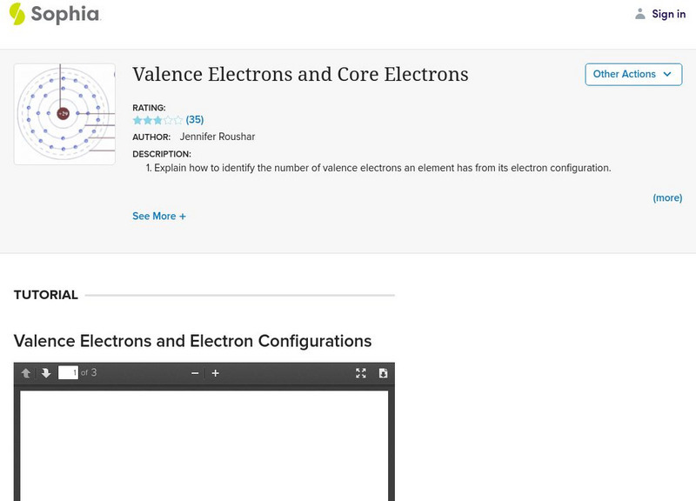Download the PDF tutorial file

coord(383,373)
